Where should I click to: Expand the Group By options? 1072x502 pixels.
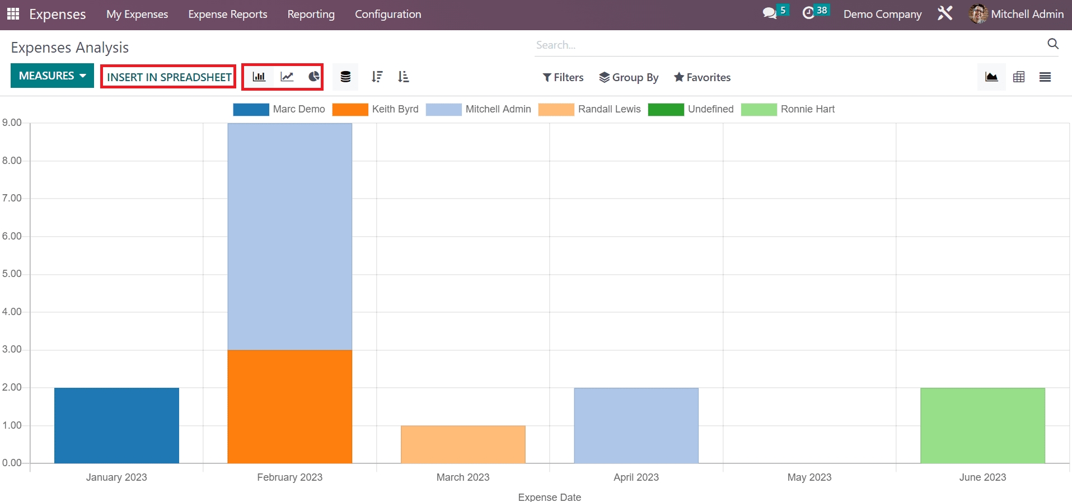[x=629, y=77]
